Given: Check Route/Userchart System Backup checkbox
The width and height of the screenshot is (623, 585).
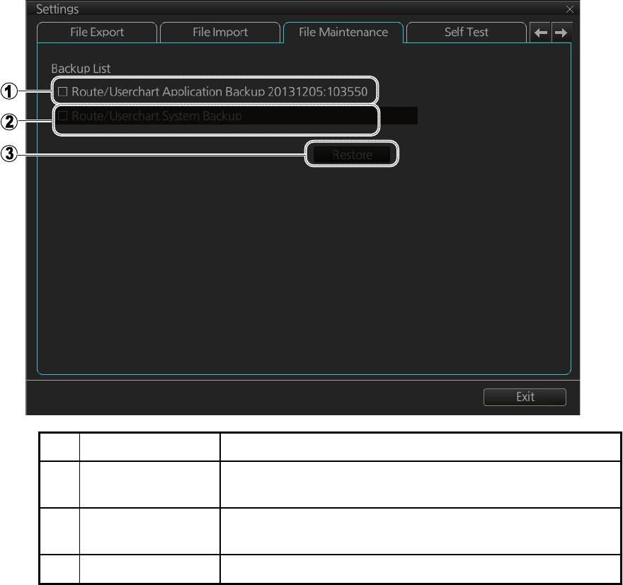Looking at the screenshot, I should [62, 116].
